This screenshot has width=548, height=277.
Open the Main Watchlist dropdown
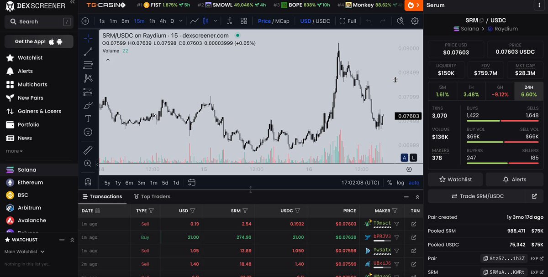point(25,251)
